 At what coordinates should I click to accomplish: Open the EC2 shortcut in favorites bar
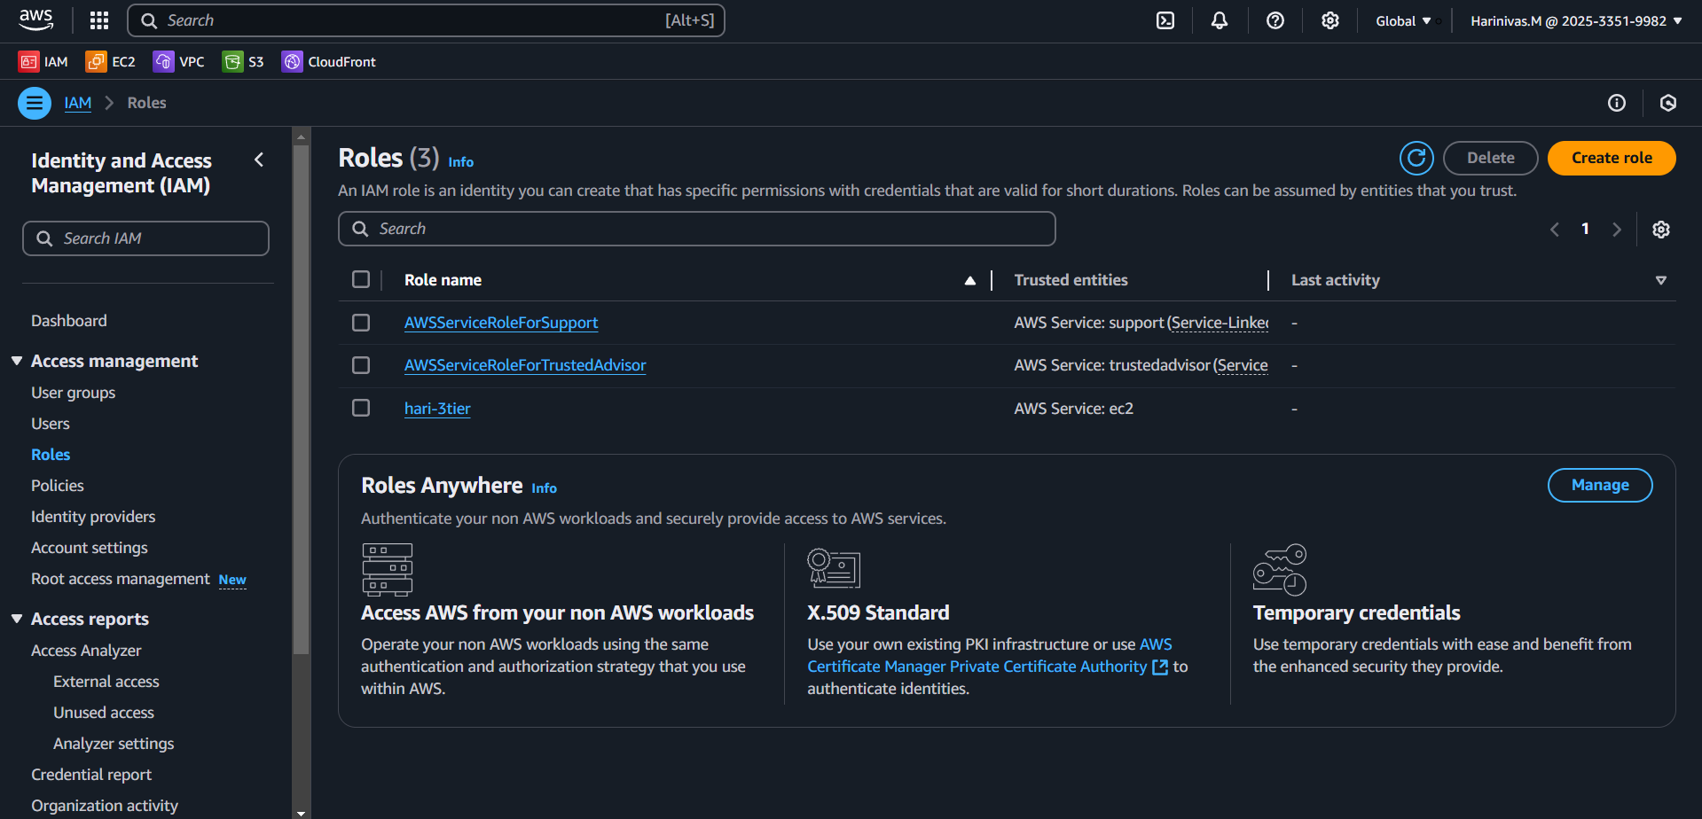tap(111, 61)
